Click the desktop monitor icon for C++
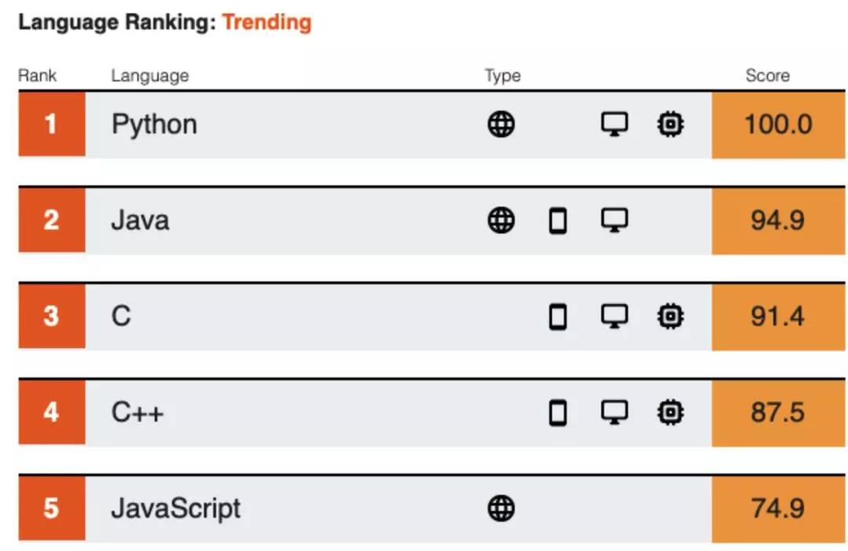 click(x=614, y=412)
